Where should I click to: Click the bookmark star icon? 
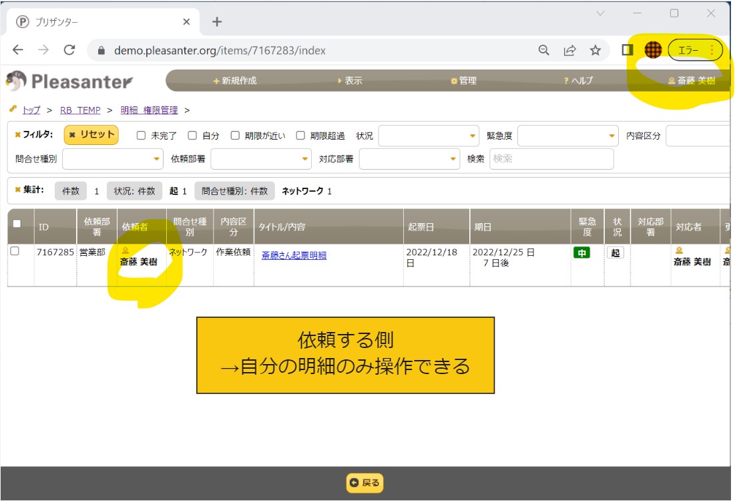[x=595, y=50]
